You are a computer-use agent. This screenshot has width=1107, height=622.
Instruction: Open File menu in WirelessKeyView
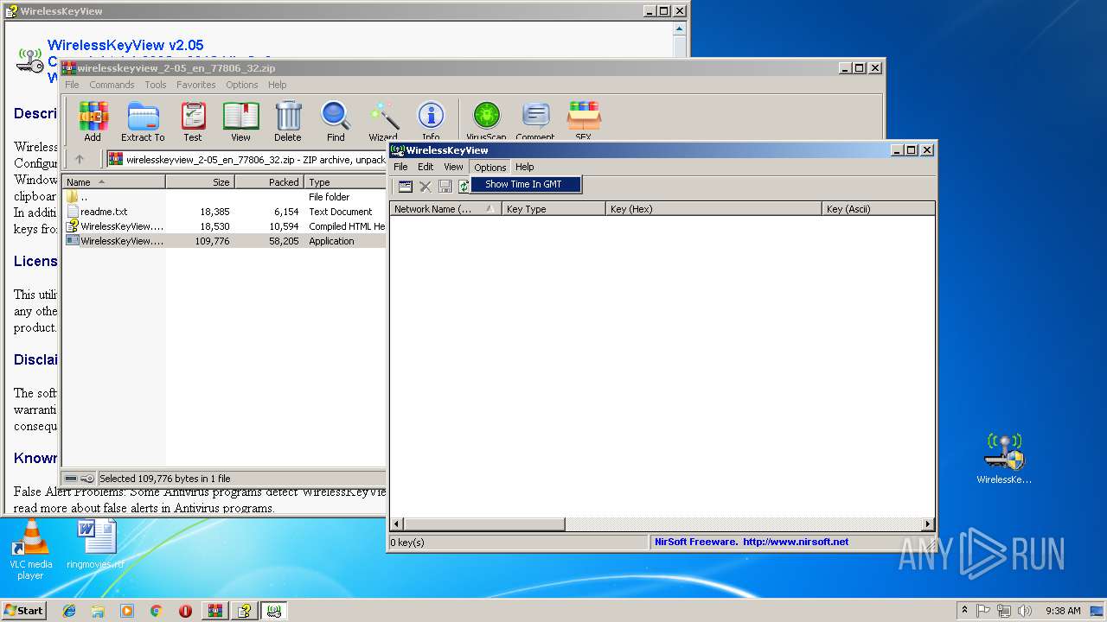click(x=400, y=167)
